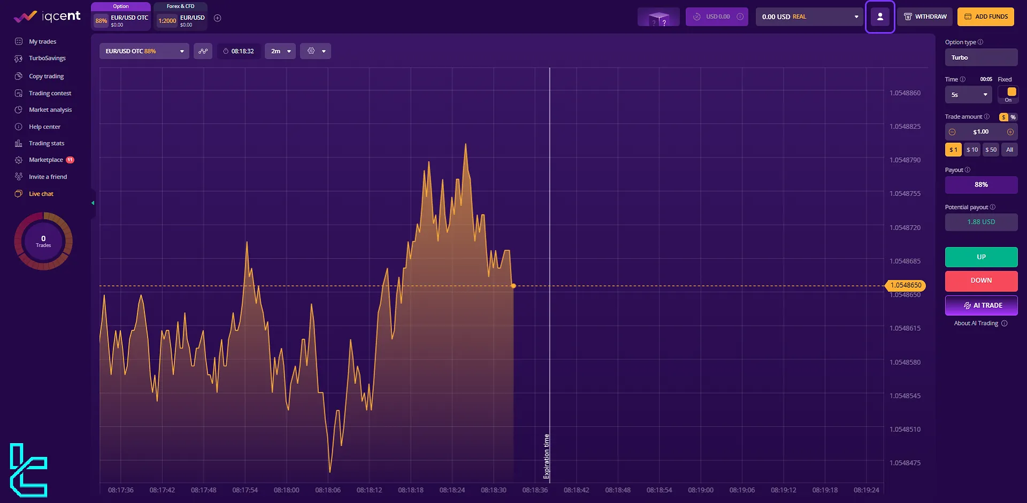Switch to the Forex & CFD EUR/USD tab
This screenshot has width=1027, height=503.
click(181, 16)
